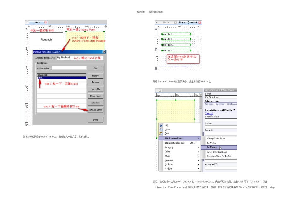Image resolution: width=300 pixels, height=212 pixels.
Task: Open tab list dropdown in State1 window
Action: 157,22
